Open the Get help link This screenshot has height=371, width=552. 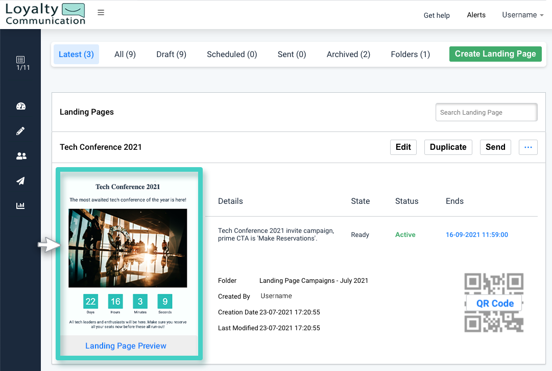[437, 15]
